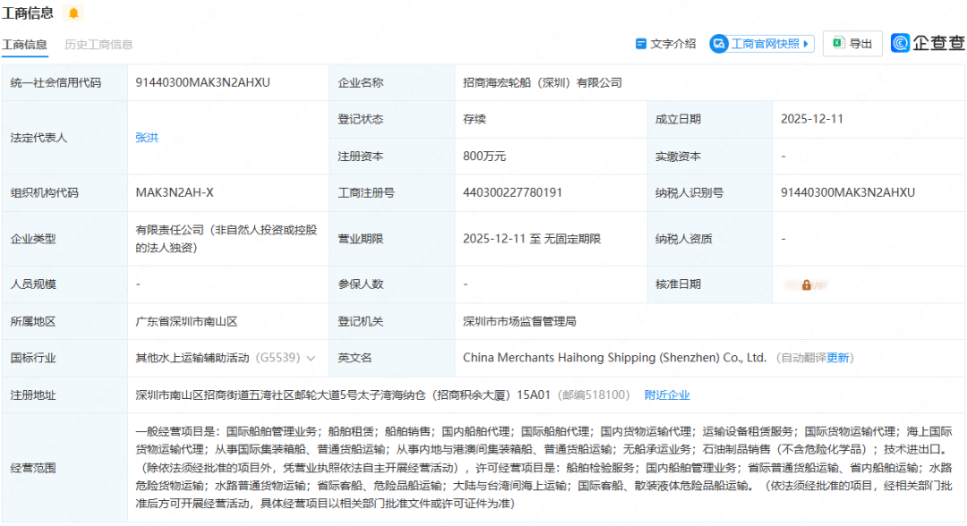Click the blue 文字介绍 document icon
Viewport: 967px width, 526px height.
[640, 44]
